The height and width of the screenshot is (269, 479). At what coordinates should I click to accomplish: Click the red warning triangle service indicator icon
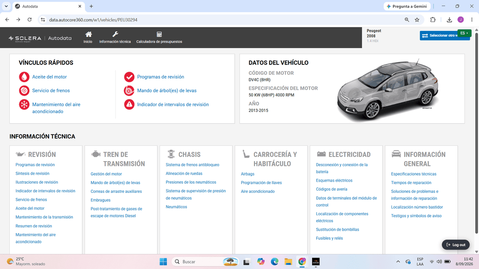point(129,105)
